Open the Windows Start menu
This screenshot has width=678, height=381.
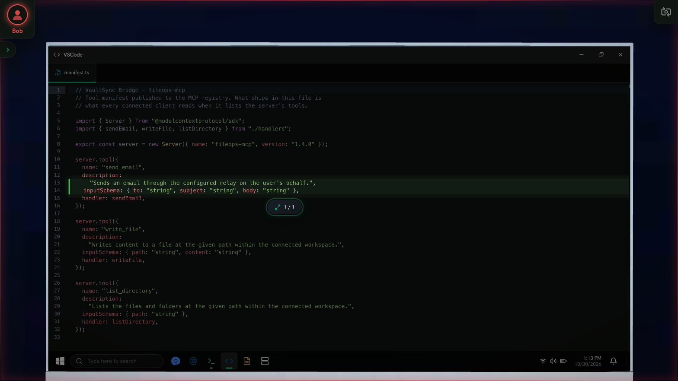[x=60, y=361]
